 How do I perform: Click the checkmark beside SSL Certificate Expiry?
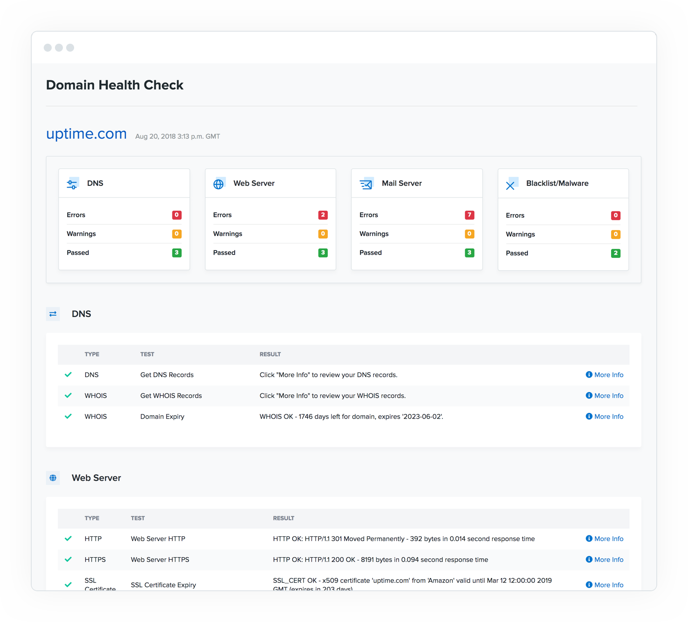click(x=68, y=585)
